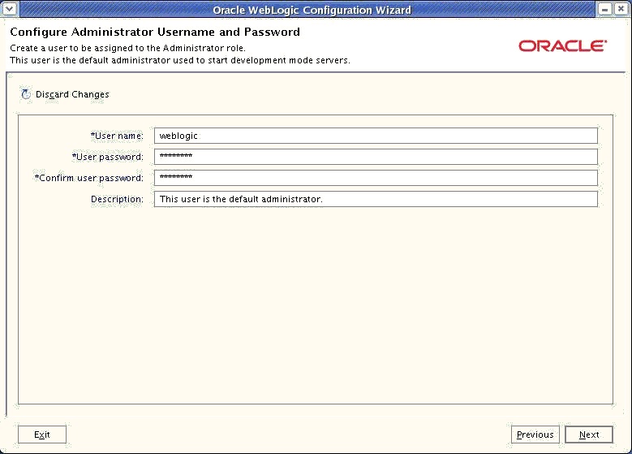Exit the Configuration Wizard
Image resolution: width=632 pixels, height=454 pixels.
click(42, 435)
